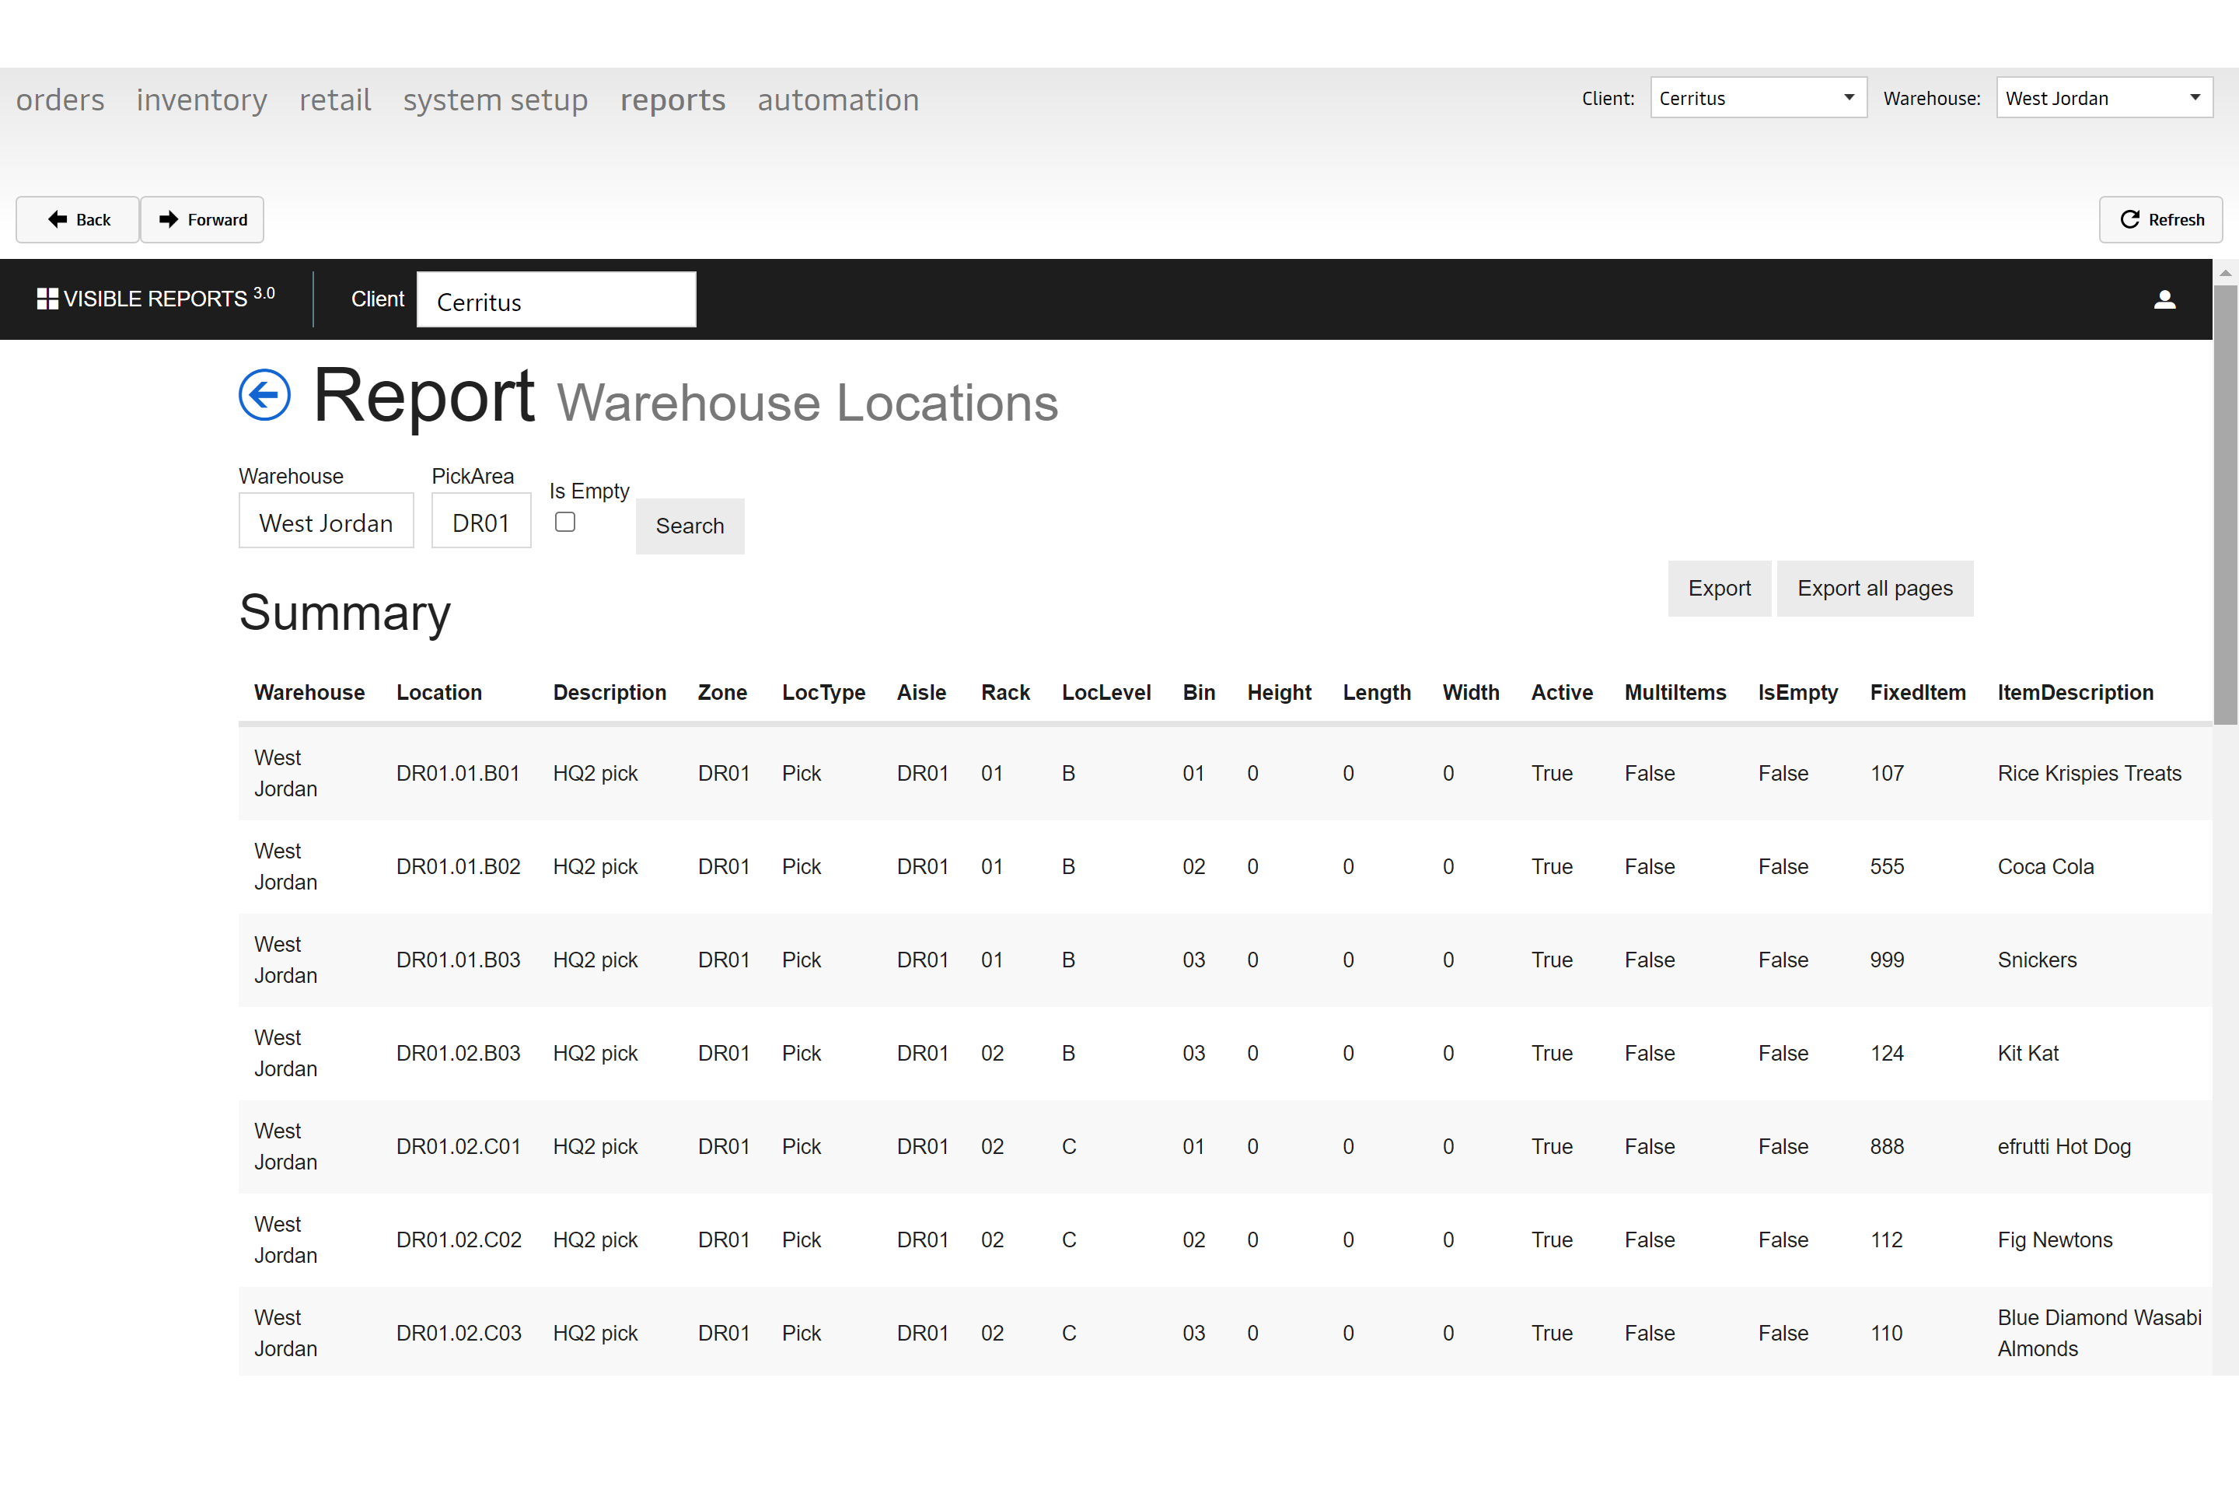The width and height of the screenshot is (2239, 1493).
Task: Click the Width column header
Action: 1471,692
